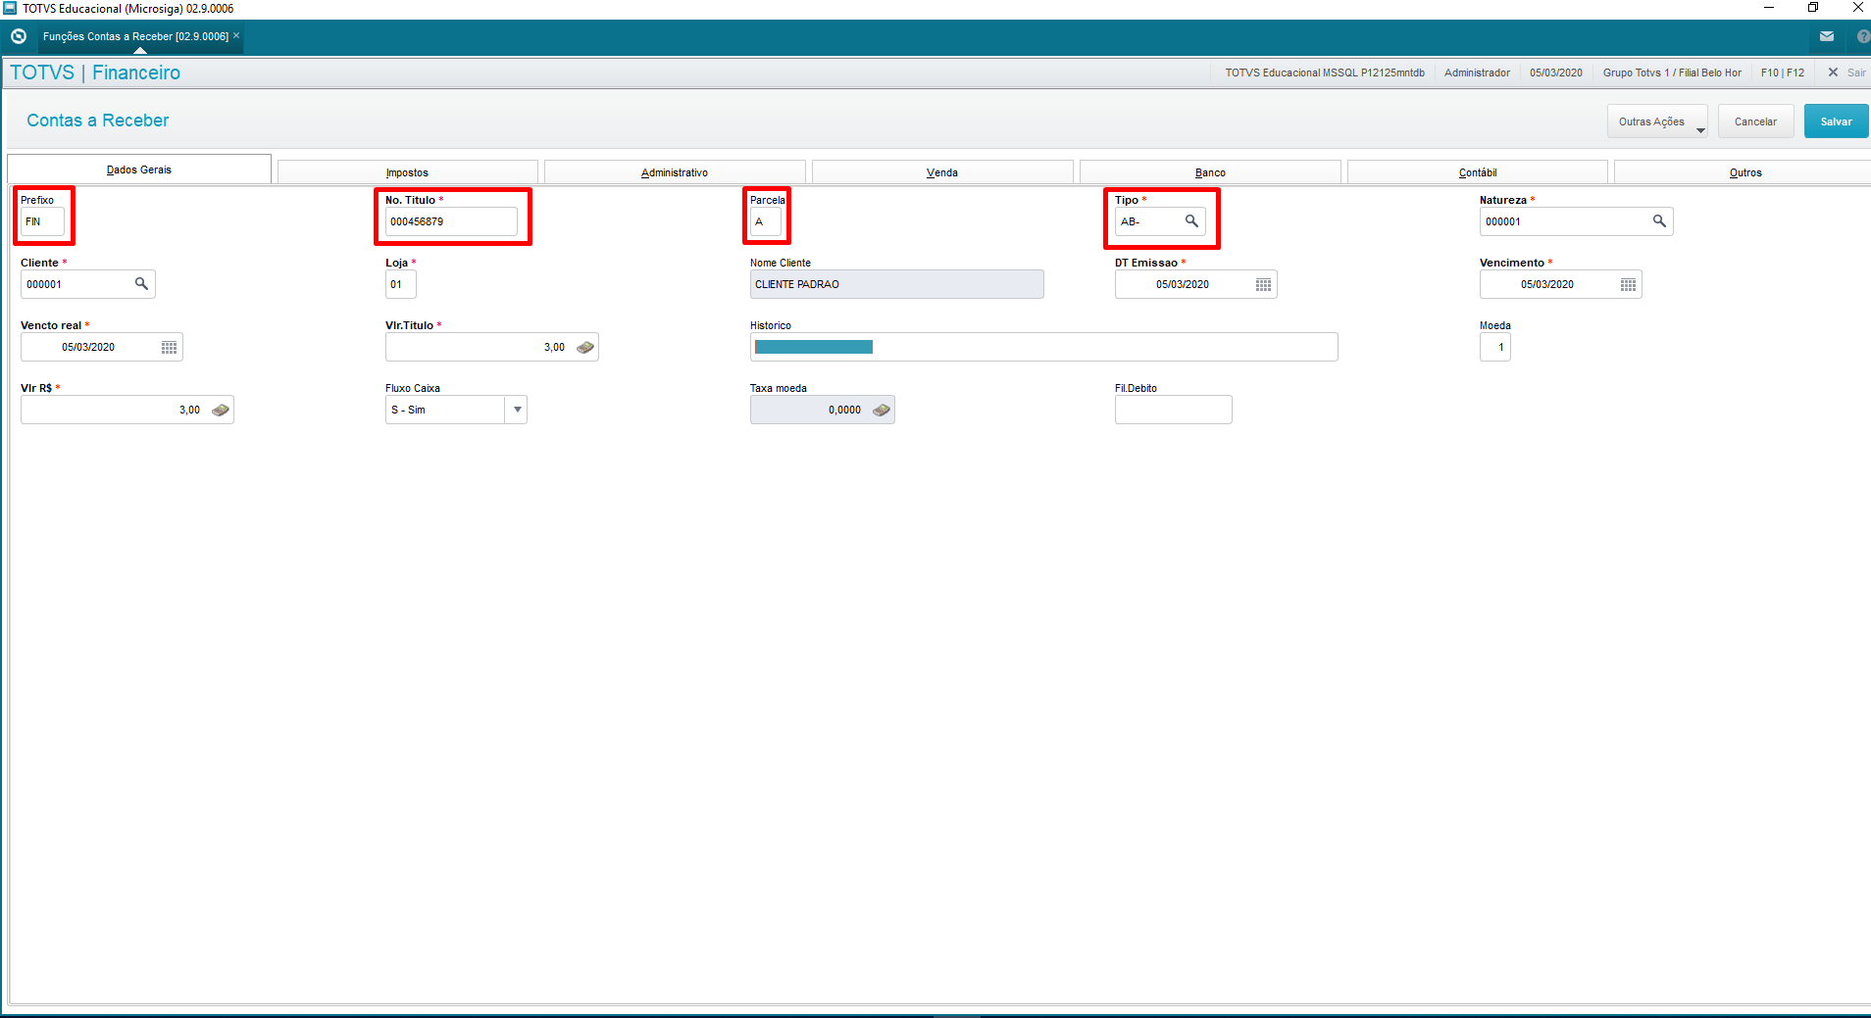Click the Grupo Totvs 1 / Filial Belo Hor label

(1672, 73)
